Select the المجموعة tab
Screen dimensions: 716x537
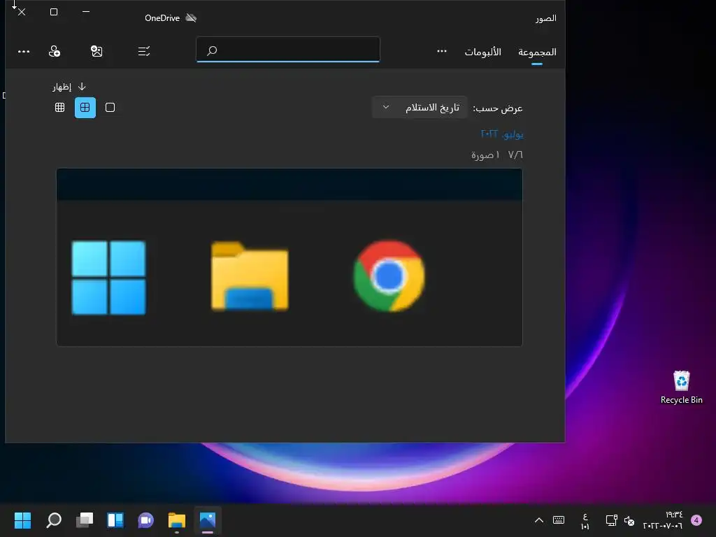coord(537,52)
